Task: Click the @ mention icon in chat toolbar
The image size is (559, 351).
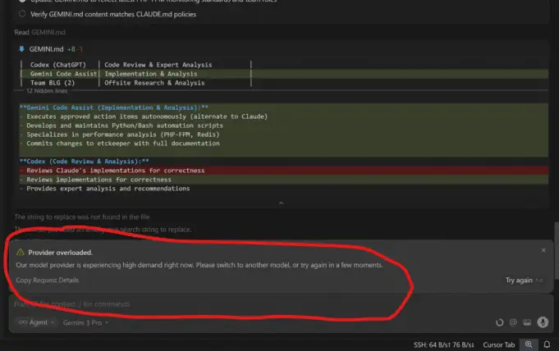Action: tap(513, 322)
